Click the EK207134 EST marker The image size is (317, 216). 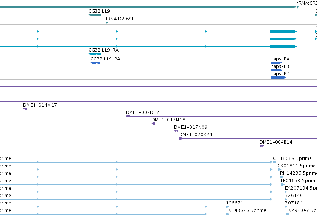[286, 192]
